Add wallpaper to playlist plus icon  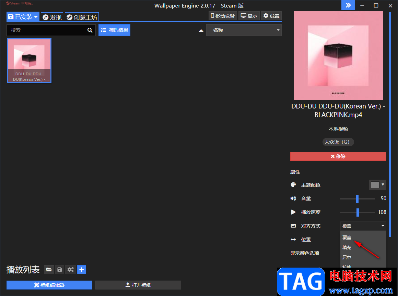(x=81, y=270)
